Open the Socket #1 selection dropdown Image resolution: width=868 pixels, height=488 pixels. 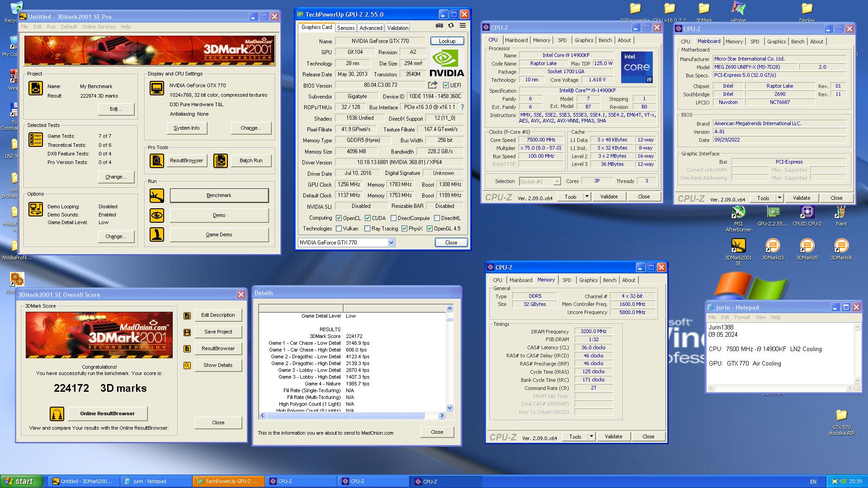coord(557,182)
